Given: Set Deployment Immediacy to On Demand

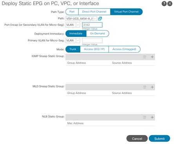Looking at the screenshot, I should [x=98, y=33].
